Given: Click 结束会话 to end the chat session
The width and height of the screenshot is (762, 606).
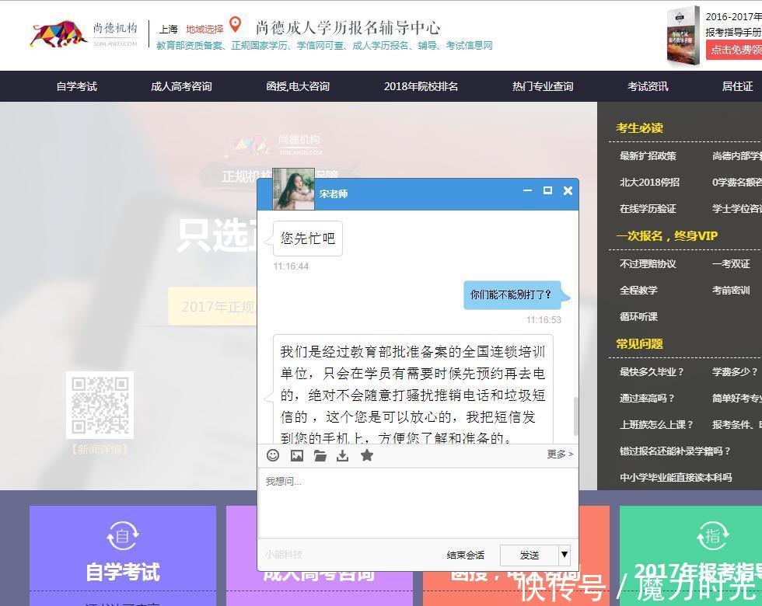Looking at the screenshot, I should coord(466,555).
